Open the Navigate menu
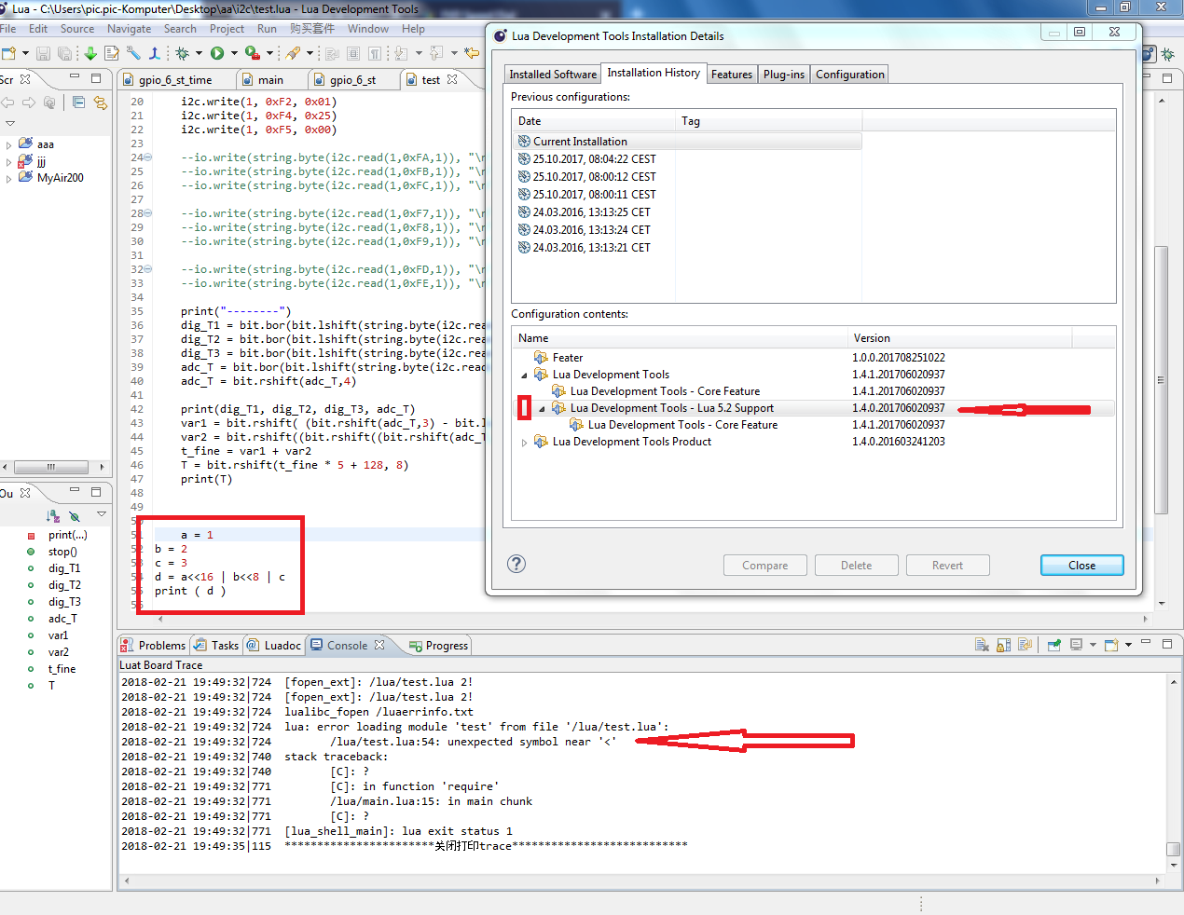 click(129, 29)
